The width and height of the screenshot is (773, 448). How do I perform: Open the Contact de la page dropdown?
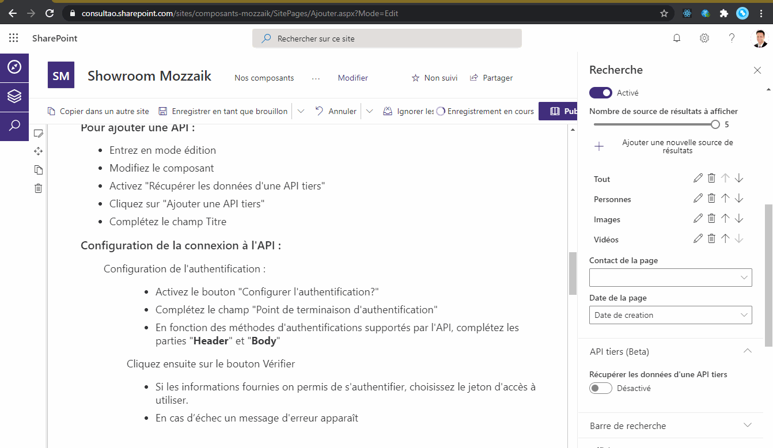670,278
